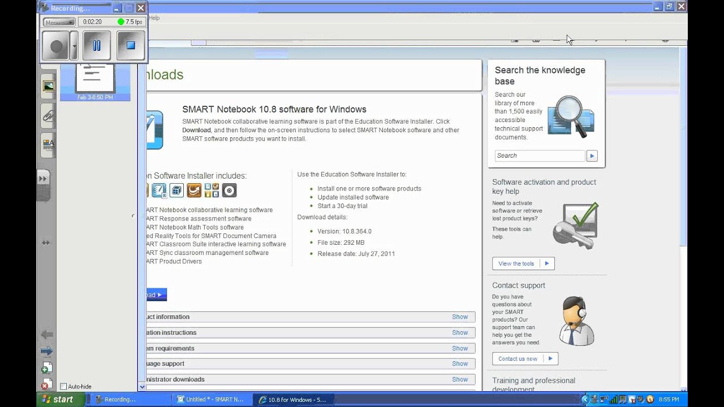Screen dimensions: 724x407
Task: Click Software activation and product key help heading
Action: [544, 187]
